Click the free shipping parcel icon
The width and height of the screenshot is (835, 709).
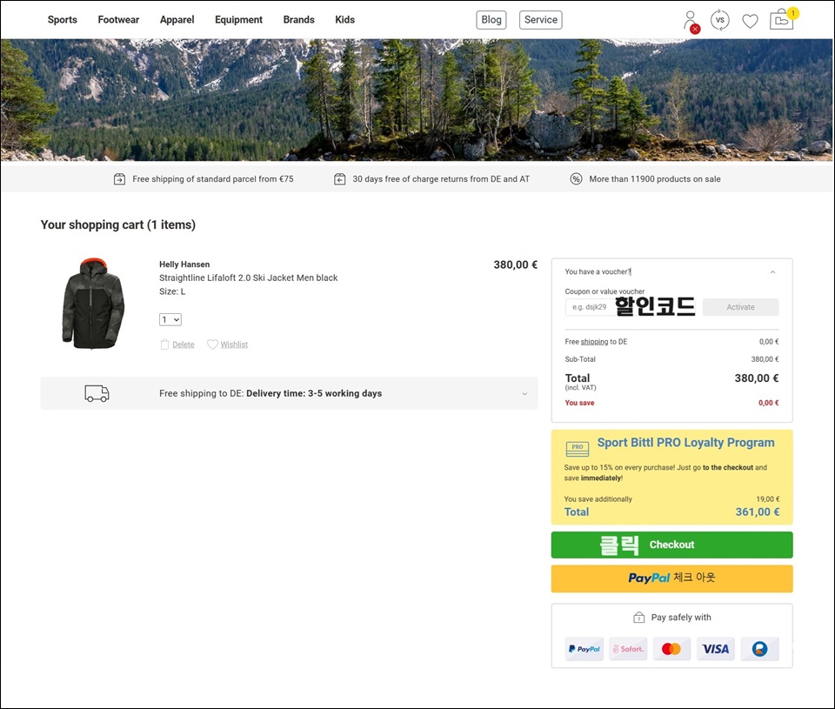(119, 179)
